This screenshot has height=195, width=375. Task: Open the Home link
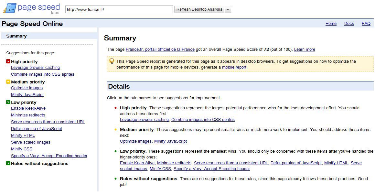pyautogui.click(x=331, y=24)
